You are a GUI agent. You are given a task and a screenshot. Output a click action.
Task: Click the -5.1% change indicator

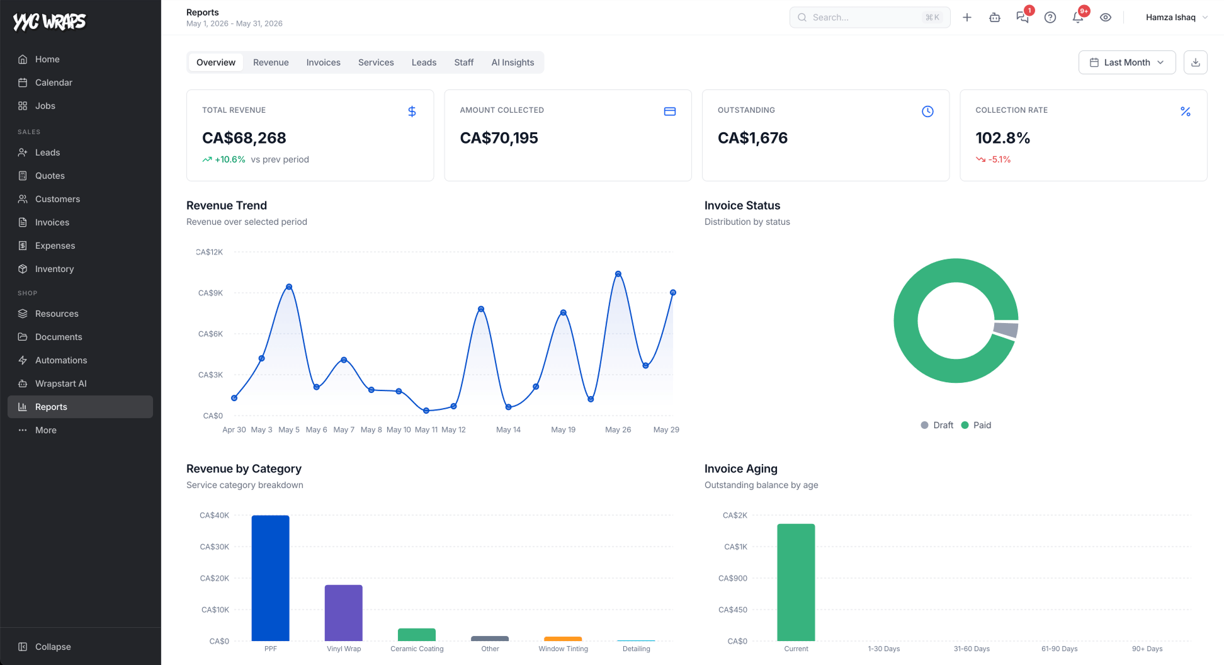(x=994, y=159)
